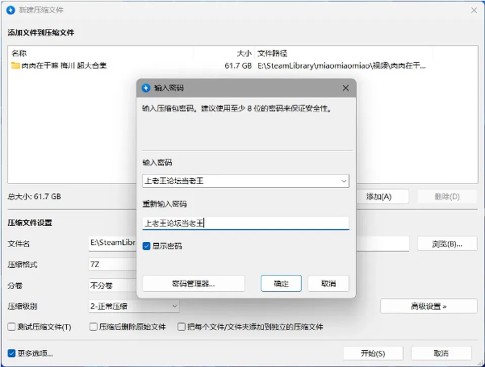The image size is (485, 367).
Task: Expand the password history dropdown arrow
Action: [x=344, y=181]
